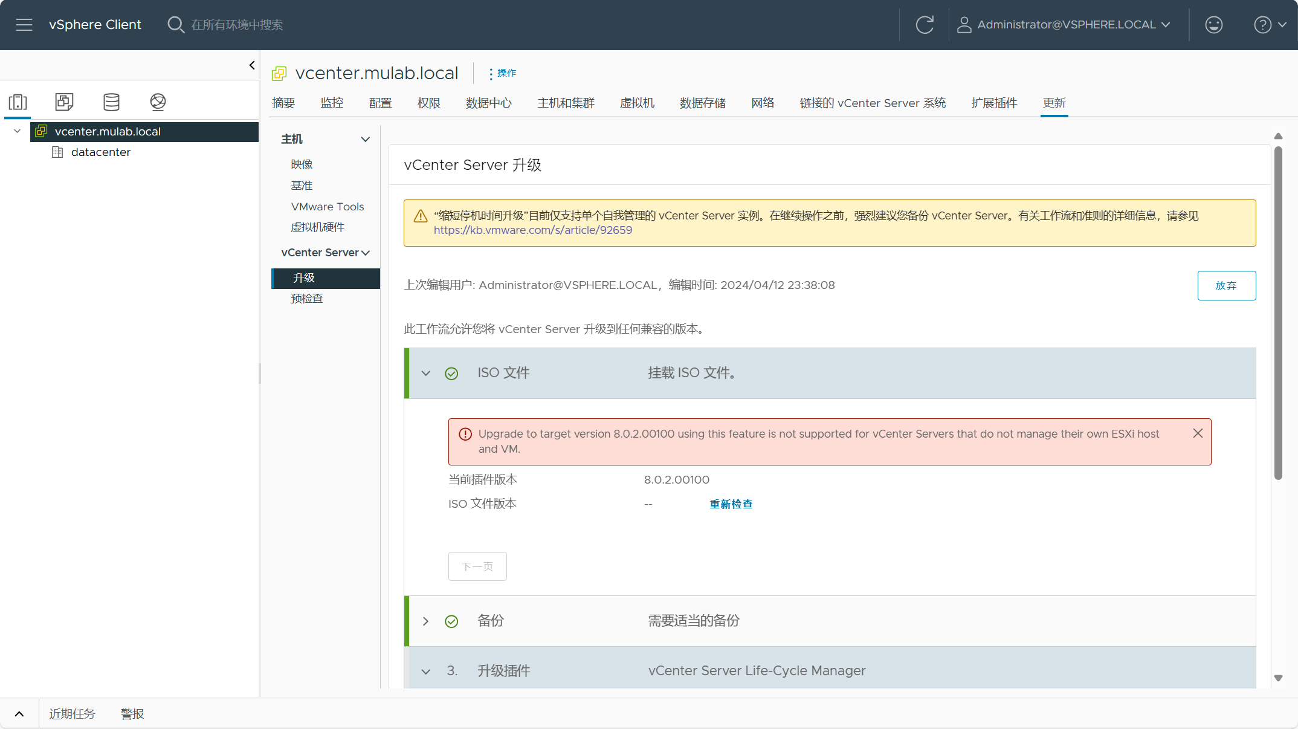
Task: Collapse the vcenter.mulab.local tree node
Action: click(x=18, y=131)
